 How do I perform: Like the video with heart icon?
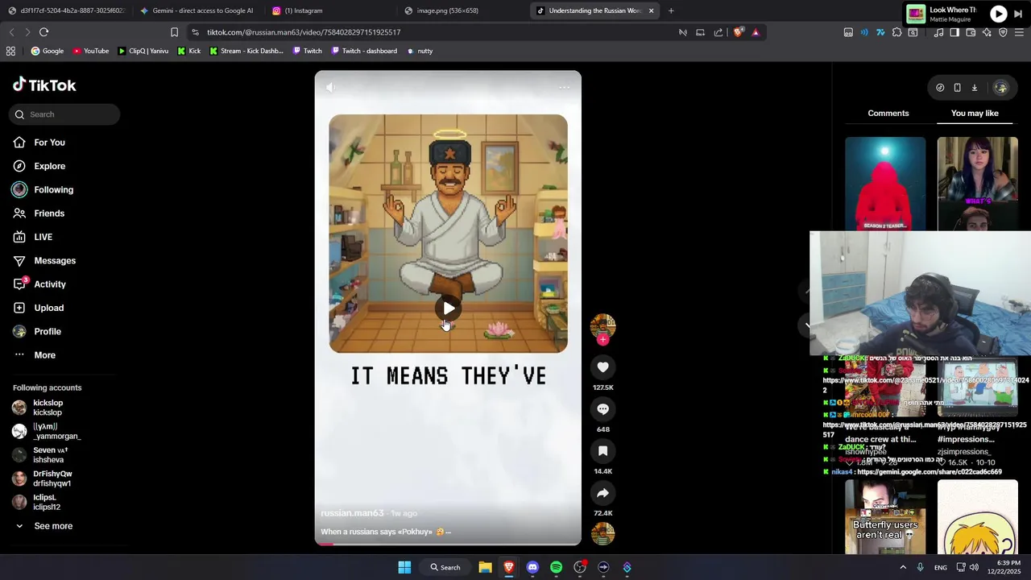(602, 367)
